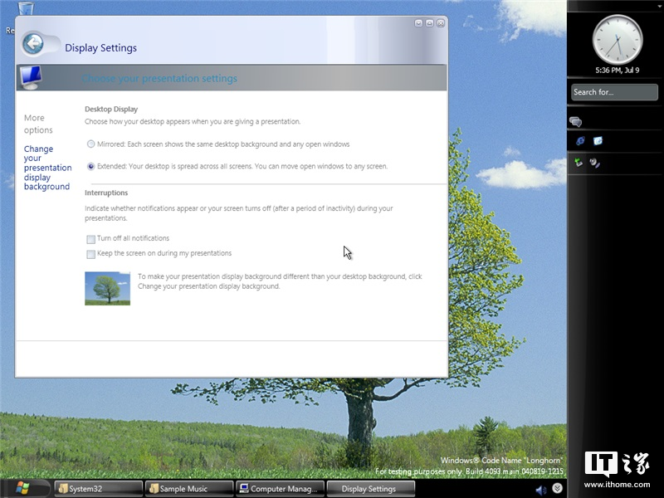664x498 pixels.
Task: Check Keep the screen on during presentations
Action: (90, 254)
